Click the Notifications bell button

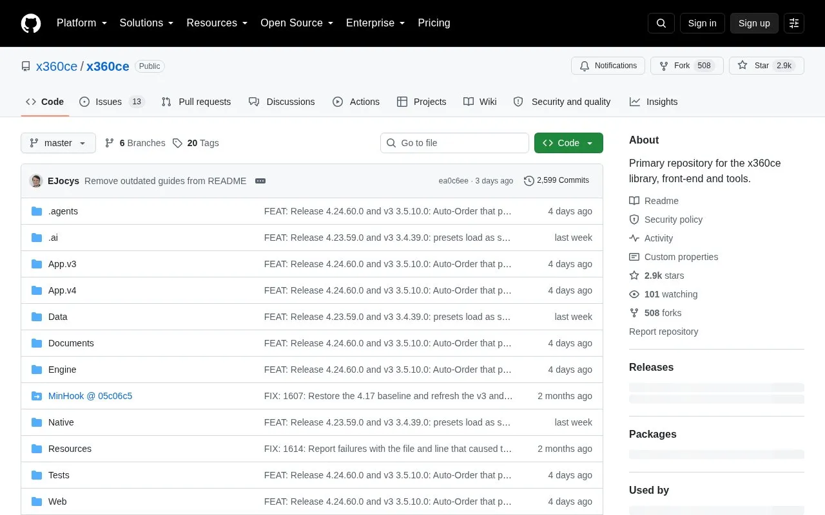tap(608, 66)
